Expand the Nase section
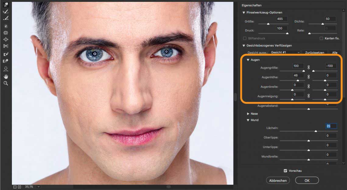The height and width of the screenshot is (190, 347). coord(248,114)
